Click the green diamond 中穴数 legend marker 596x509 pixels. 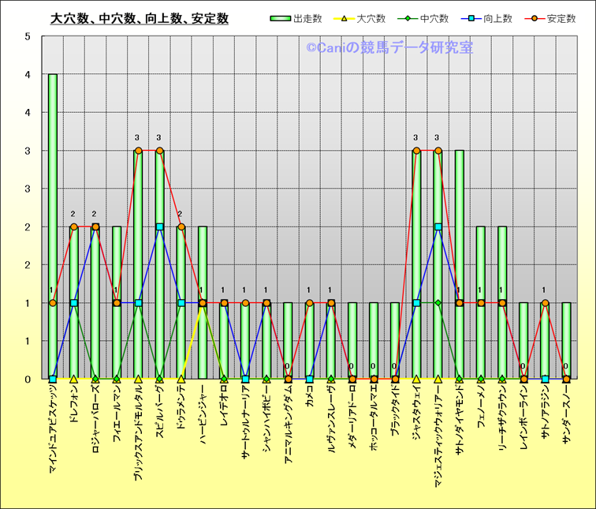tap(410, 18)
